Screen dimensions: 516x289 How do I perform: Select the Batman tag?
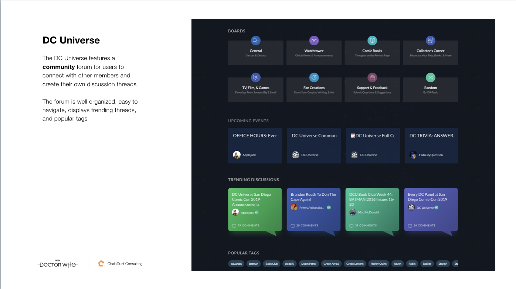pyautogui.click(x=254, y=264)
